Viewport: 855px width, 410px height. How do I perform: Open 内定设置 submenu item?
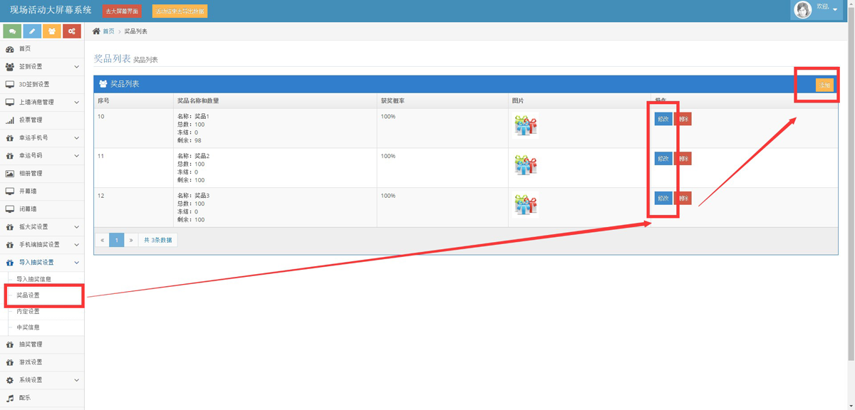click(28, 312)
